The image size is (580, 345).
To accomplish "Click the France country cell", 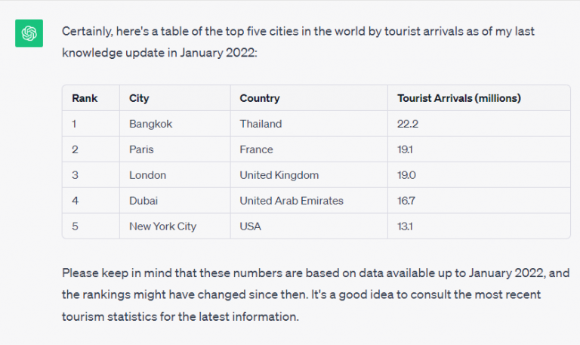I will pos(256,149).
